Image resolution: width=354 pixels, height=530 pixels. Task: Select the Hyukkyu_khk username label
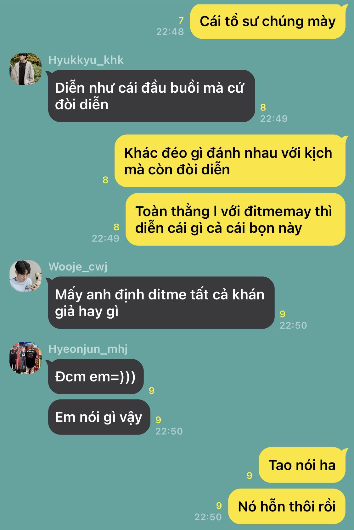click(86, 60)
